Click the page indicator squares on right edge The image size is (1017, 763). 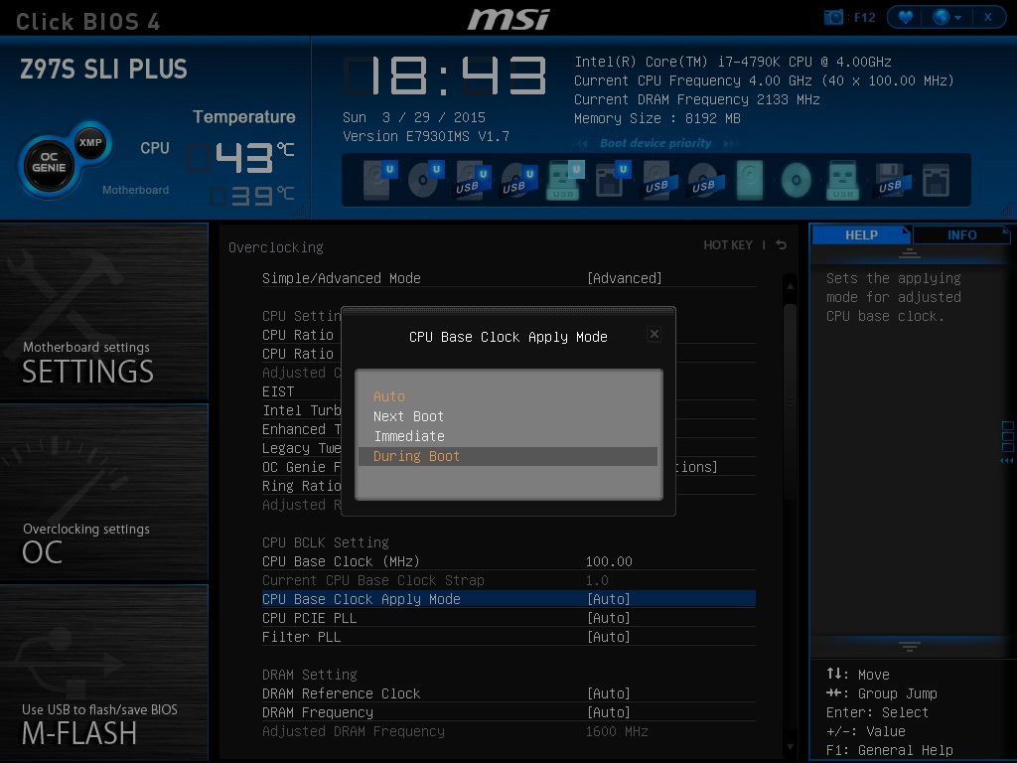pyautogui.click(x=1007, y=437)
